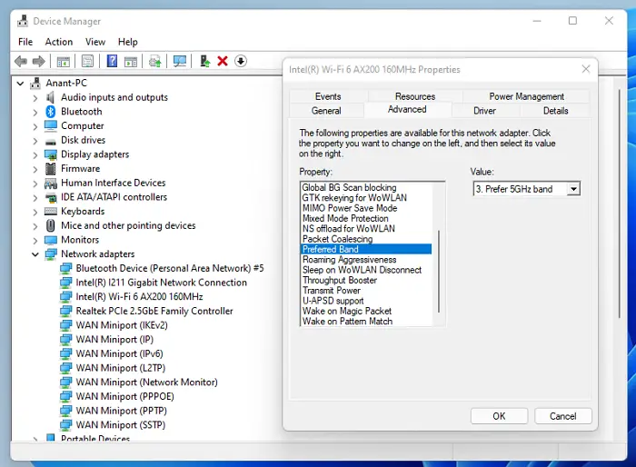Click the Enable device toolbar icon
Viewport: 636px width, 467px height.
click(204, 61)
